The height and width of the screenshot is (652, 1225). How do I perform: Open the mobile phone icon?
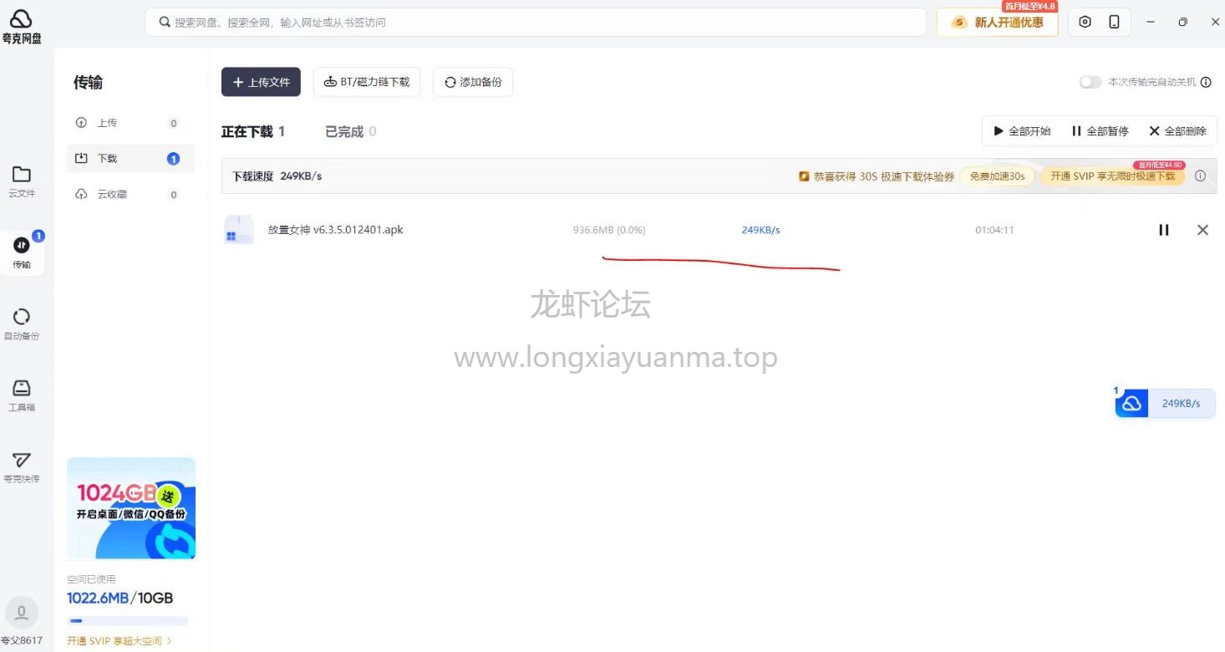[1114, 23]
